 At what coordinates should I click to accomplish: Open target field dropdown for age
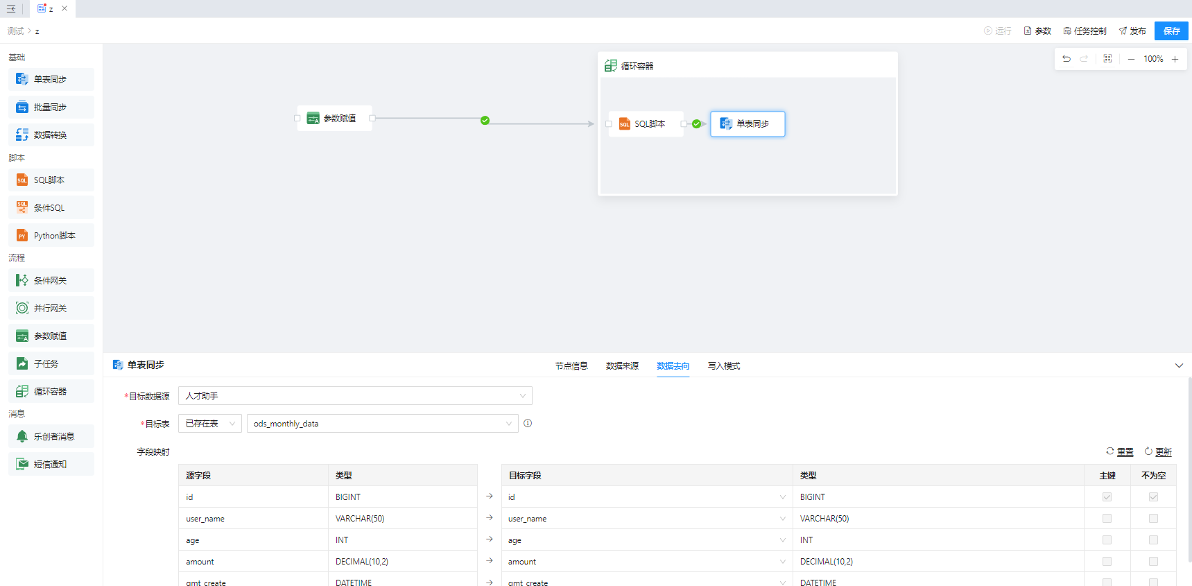647,540
